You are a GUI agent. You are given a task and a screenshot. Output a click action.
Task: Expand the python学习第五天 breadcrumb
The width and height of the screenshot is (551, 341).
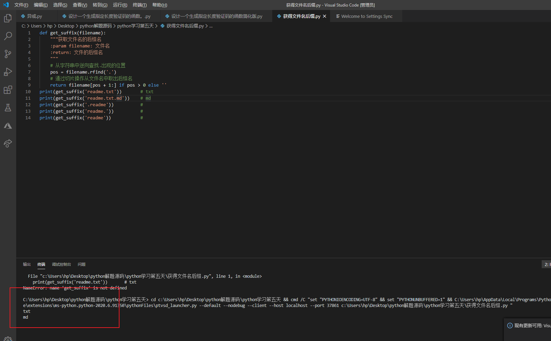point(135,26)
